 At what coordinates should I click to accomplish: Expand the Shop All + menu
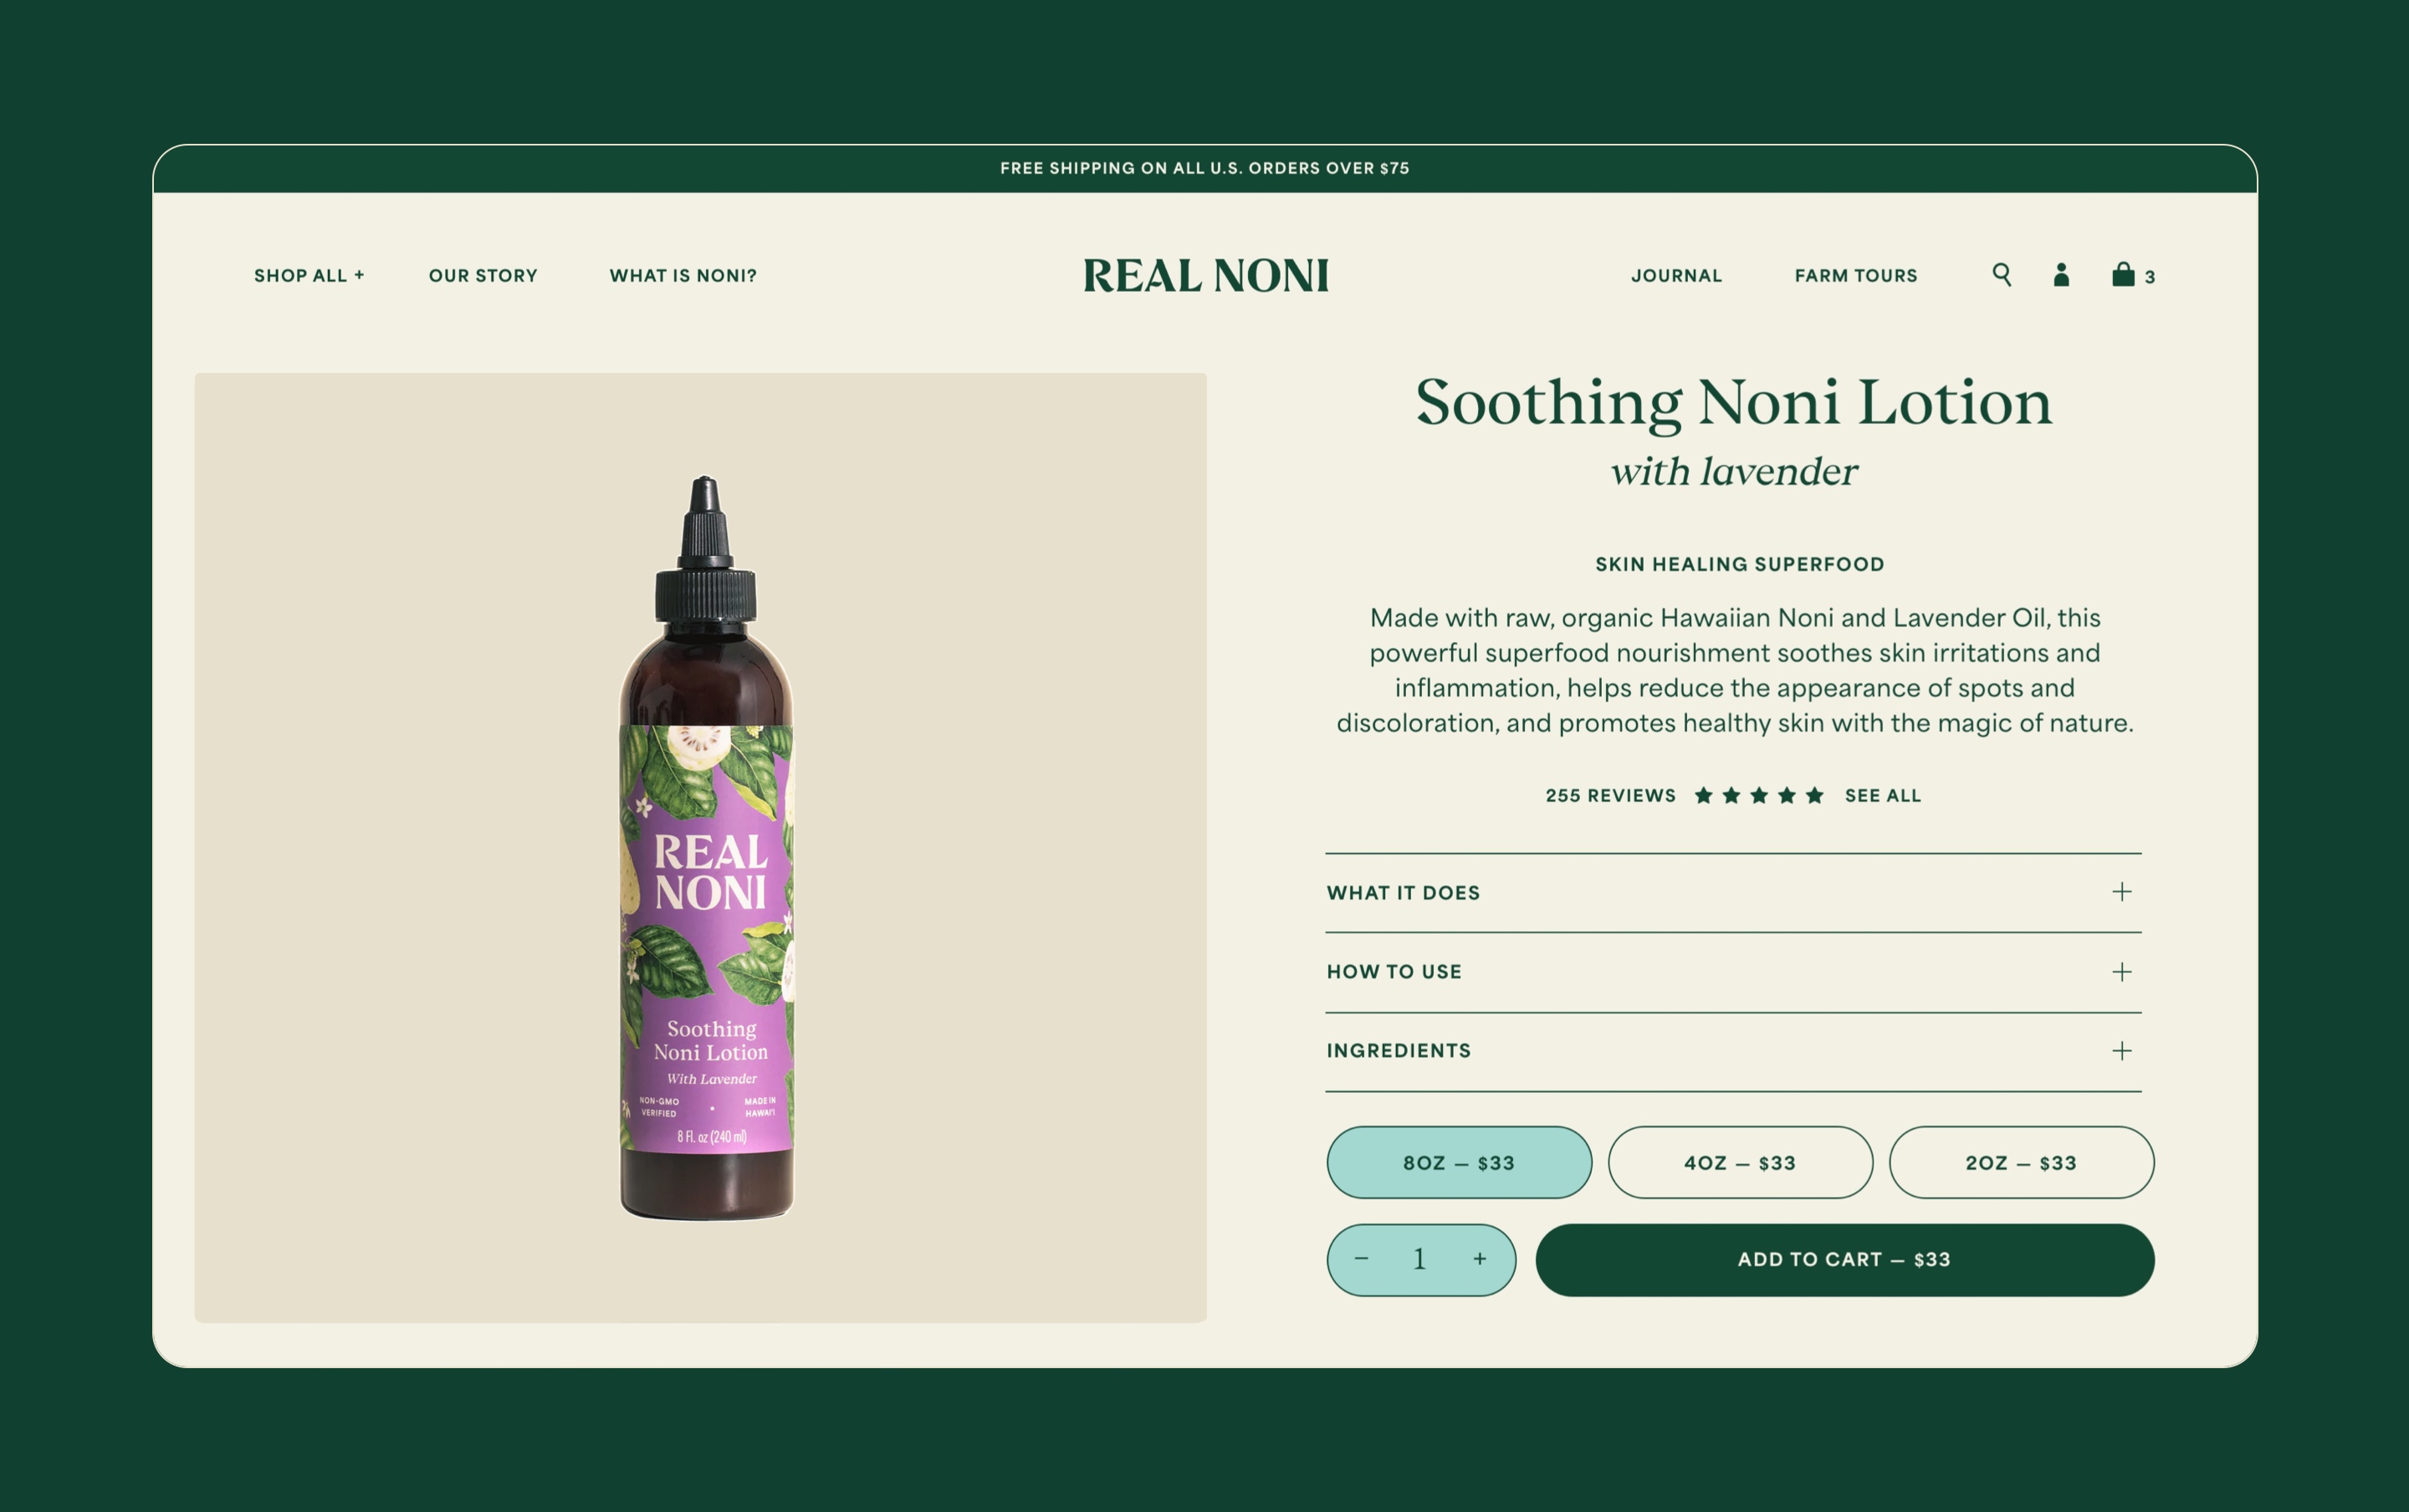click(x=309, y=275)
